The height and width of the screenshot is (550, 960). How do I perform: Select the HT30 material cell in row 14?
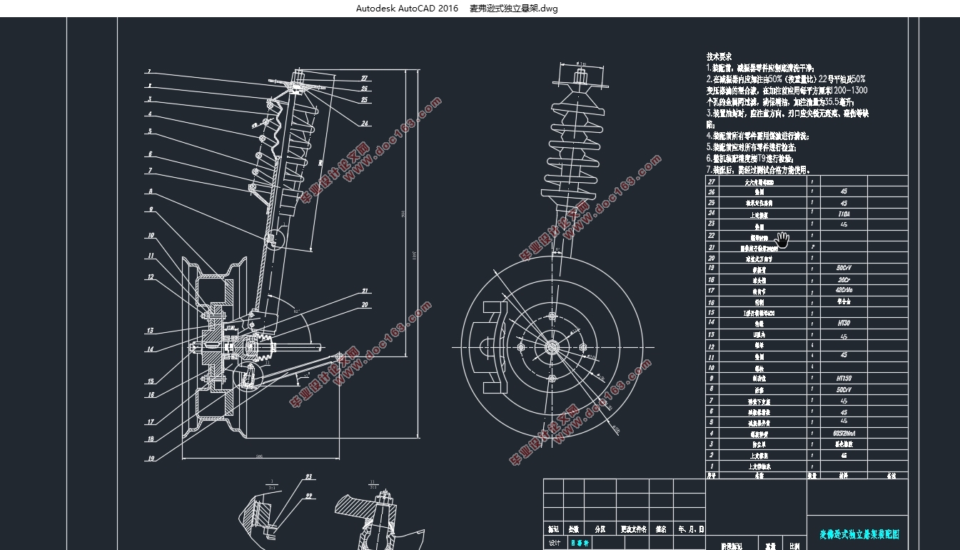844,324
